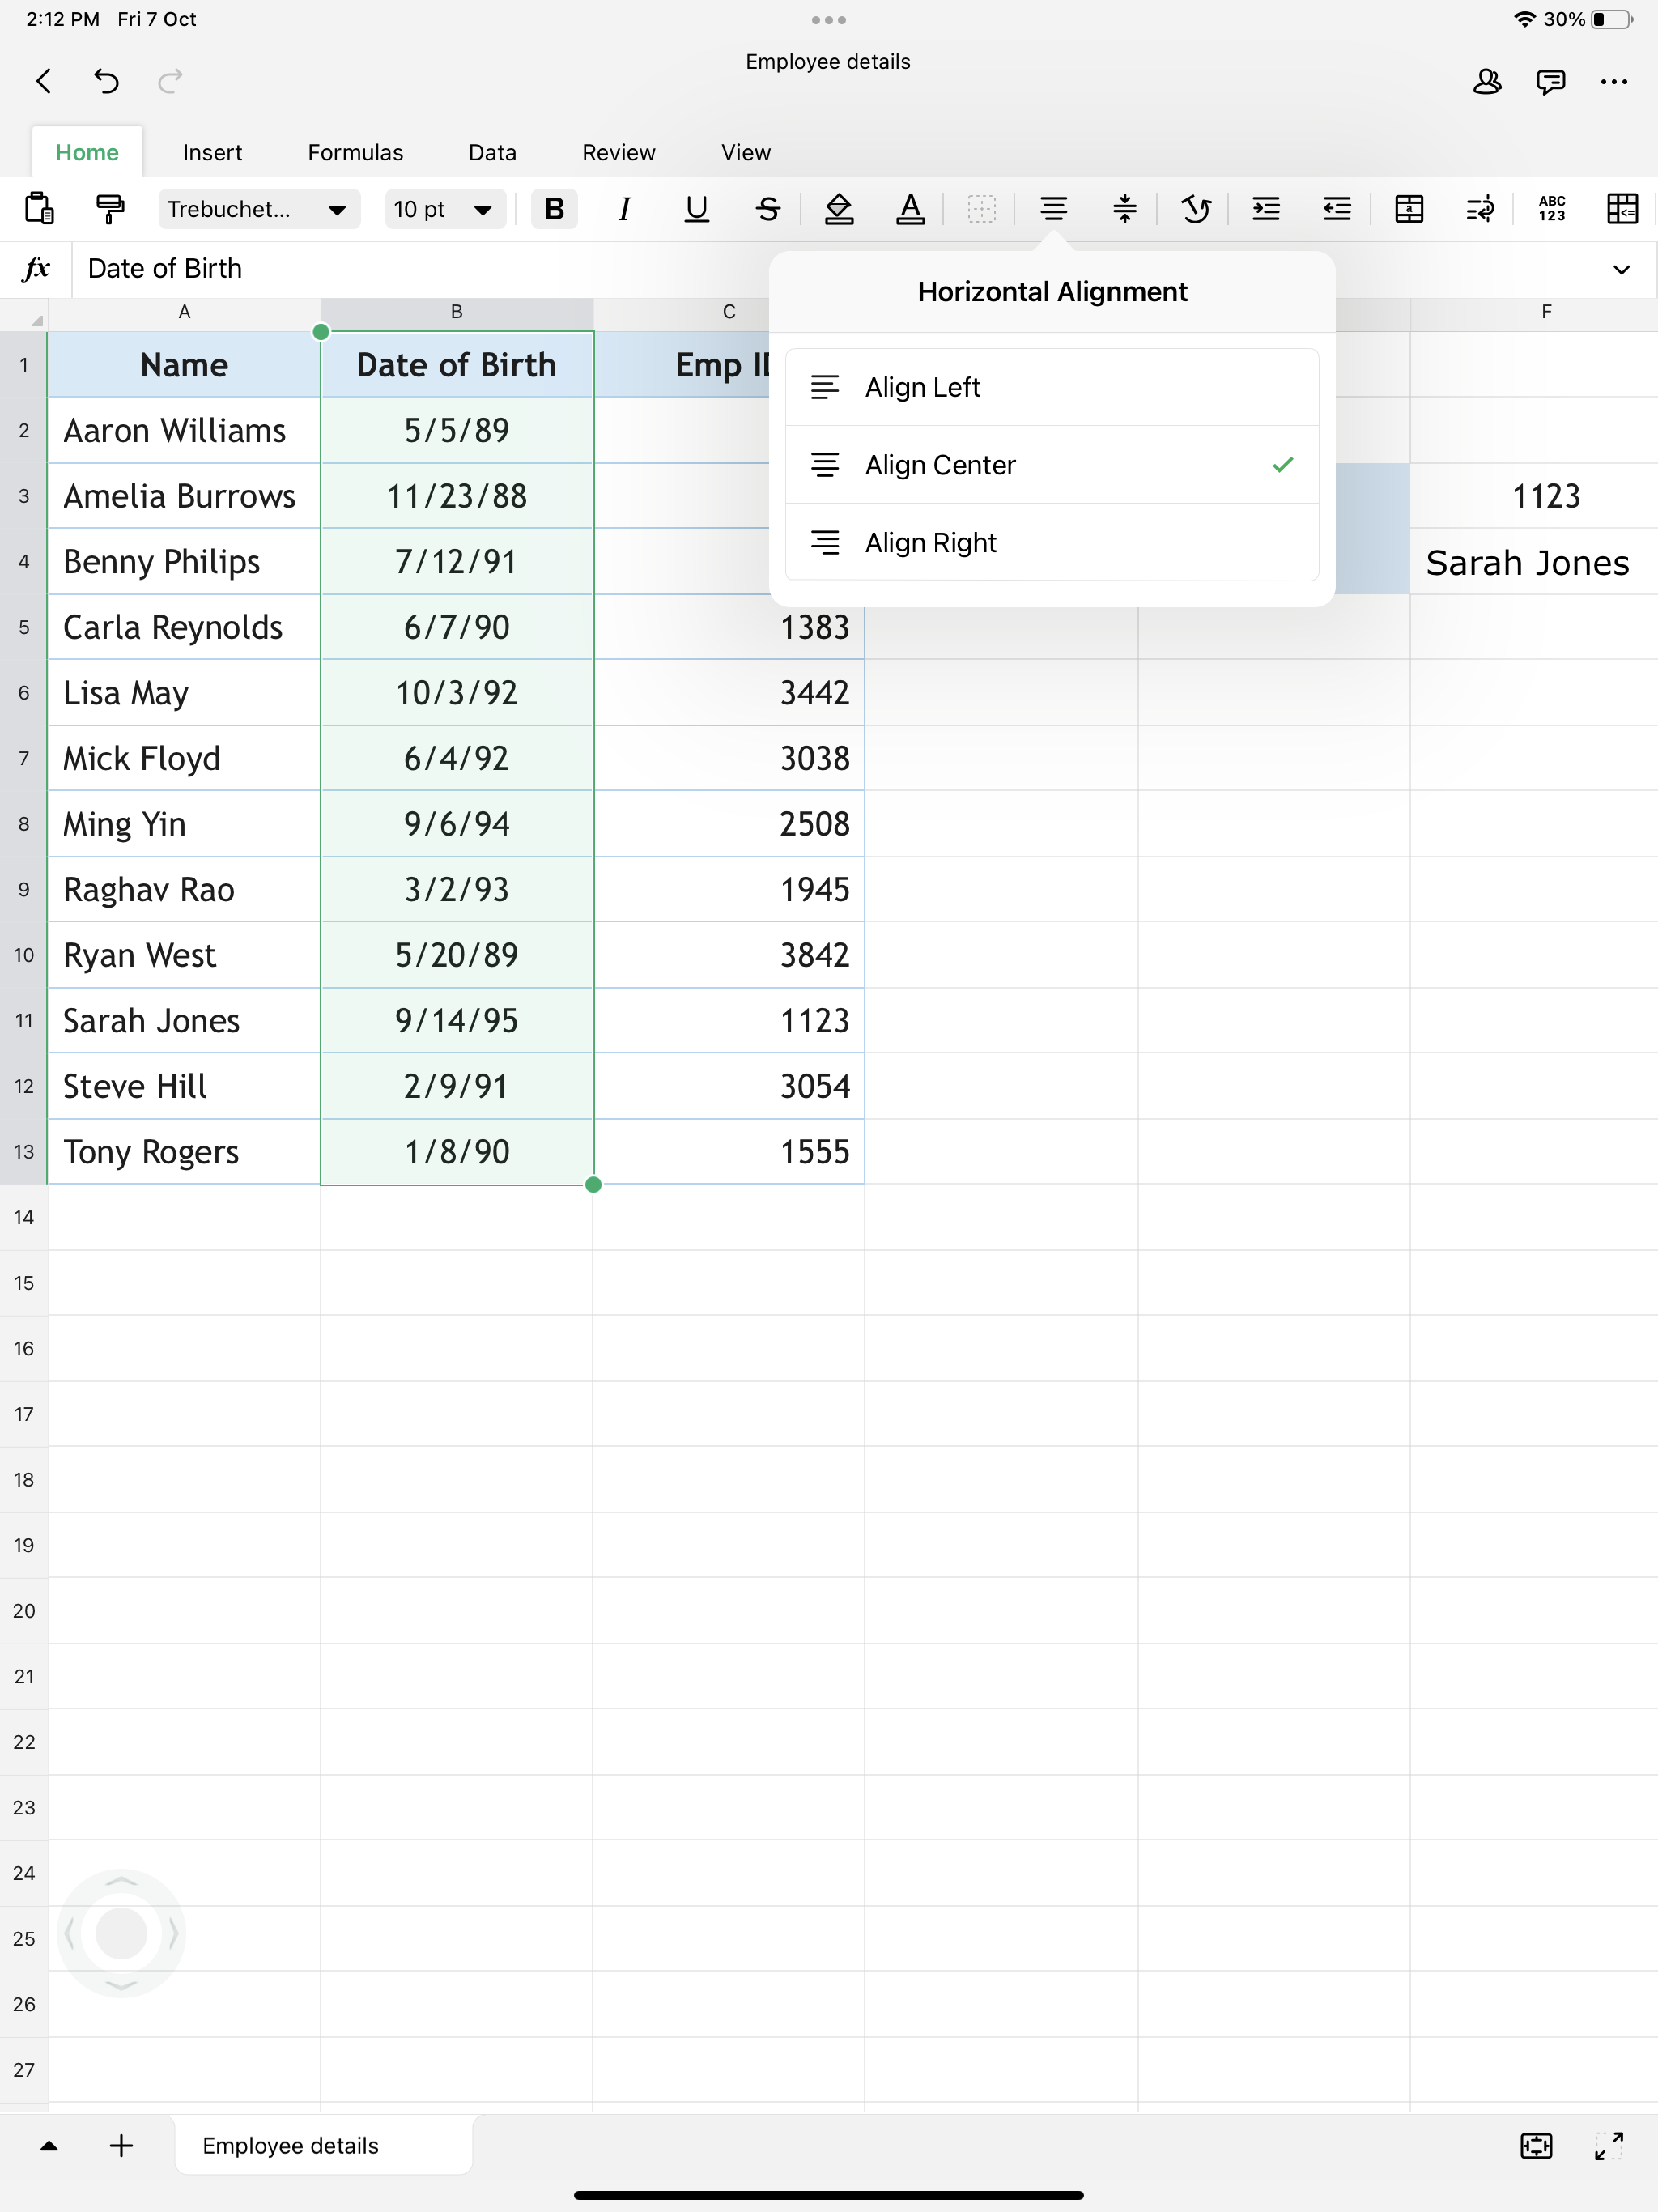
Task: Open the 10 pt font size dropdown
Action: coord(444,209)
